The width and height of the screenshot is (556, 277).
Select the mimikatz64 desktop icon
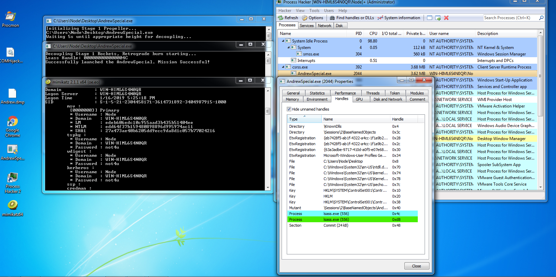coord(12,208)
